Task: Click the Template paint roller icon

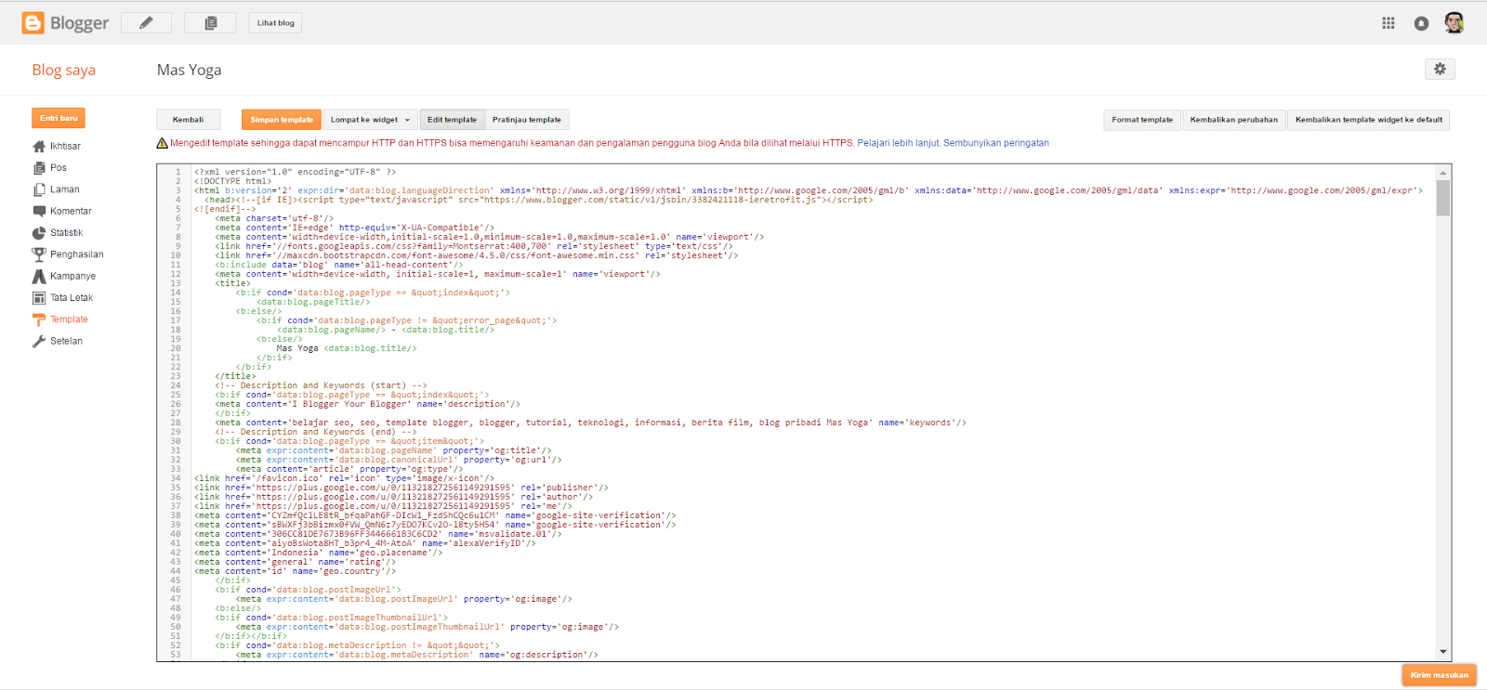Action: coord(39,319)
